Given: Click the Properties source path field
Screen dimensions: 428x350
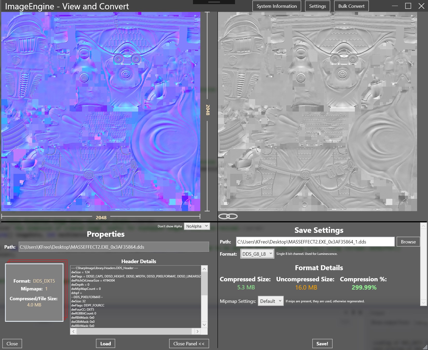Looking at the screenshot, I should [114, 247].
